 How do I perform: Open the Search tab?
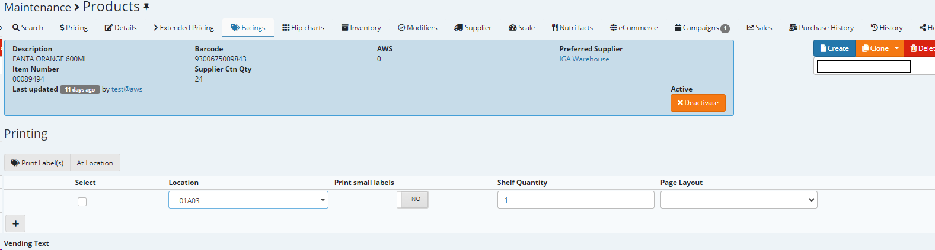28,28
